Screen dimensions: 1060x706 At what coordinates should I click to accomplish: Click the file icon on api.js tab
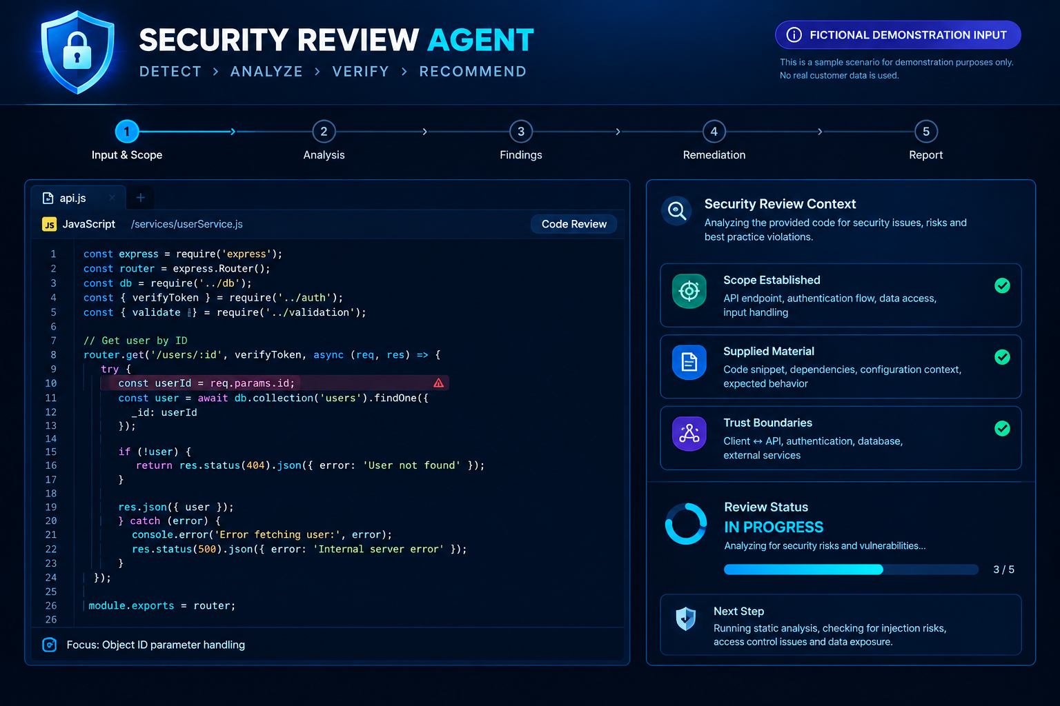point(48,198)
